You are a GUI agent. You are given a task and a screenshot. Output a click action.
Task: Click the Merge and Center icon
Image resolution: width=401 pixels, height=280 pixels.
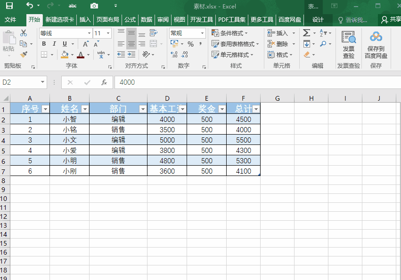(x=154, y=44)
